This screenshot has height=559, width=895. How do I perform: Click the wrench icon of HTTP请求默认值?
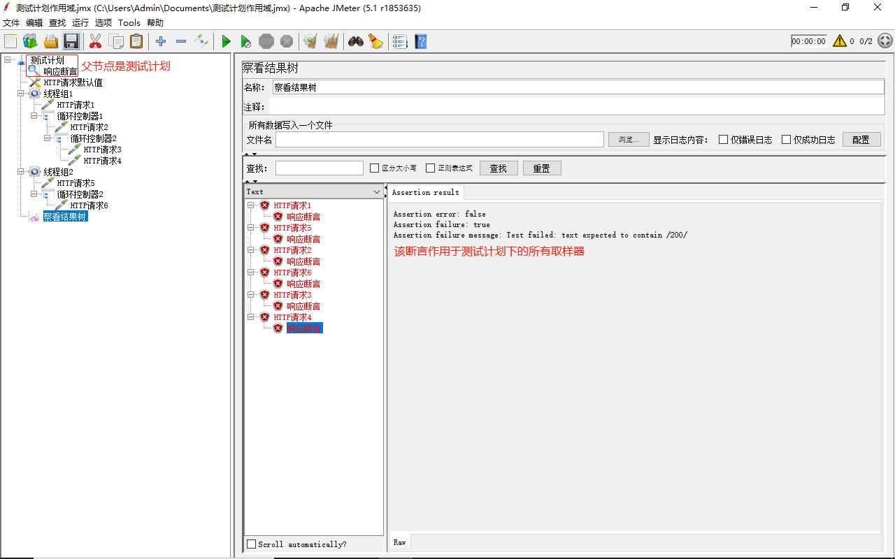click(35, 82)
